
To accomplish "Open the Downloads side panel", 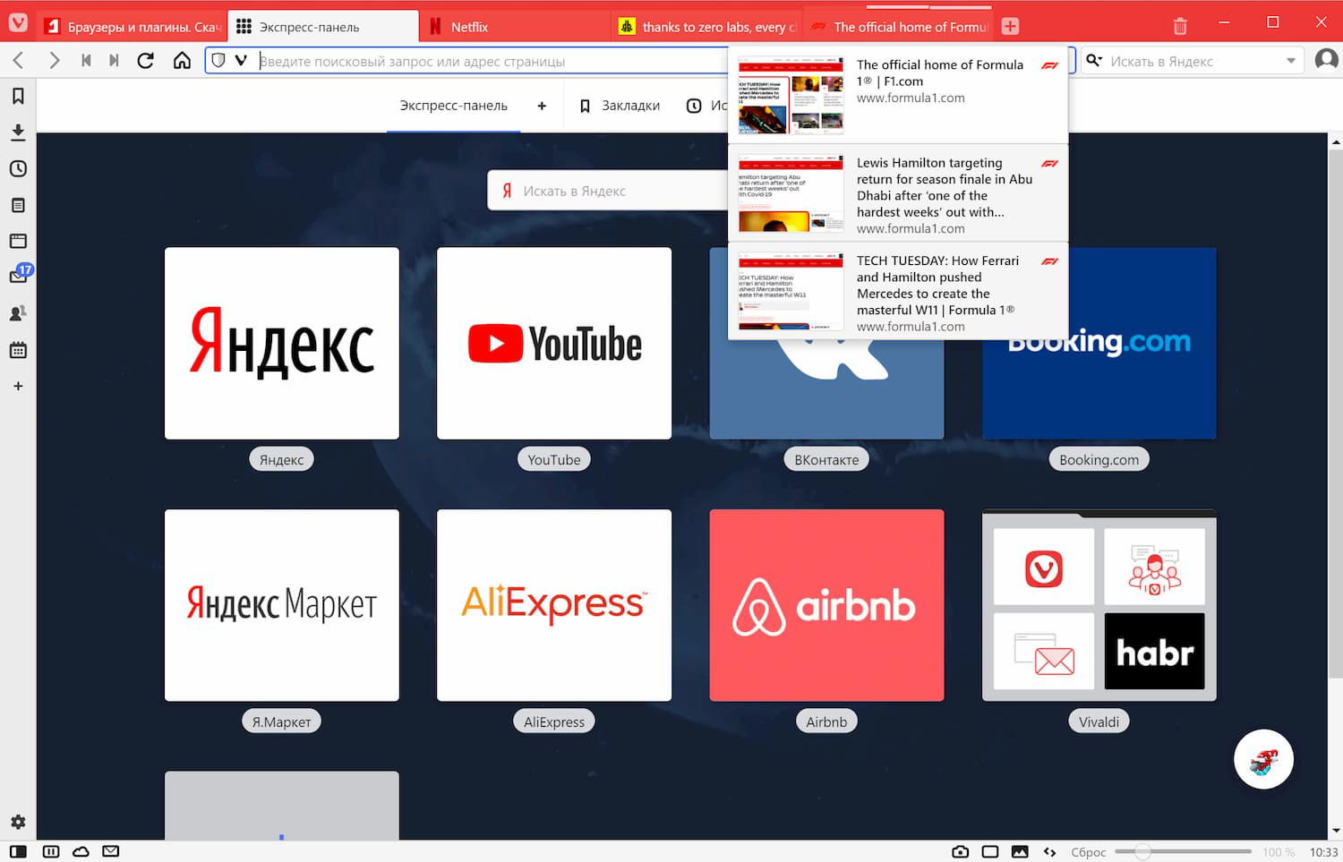I will (18, 132).
